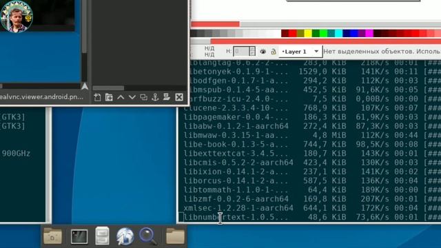Image resolution: width=441 pixels, height=248 pixels.
Task: Click status text 'Нет выделенных объектов'
Action: (x=369, y=52)
